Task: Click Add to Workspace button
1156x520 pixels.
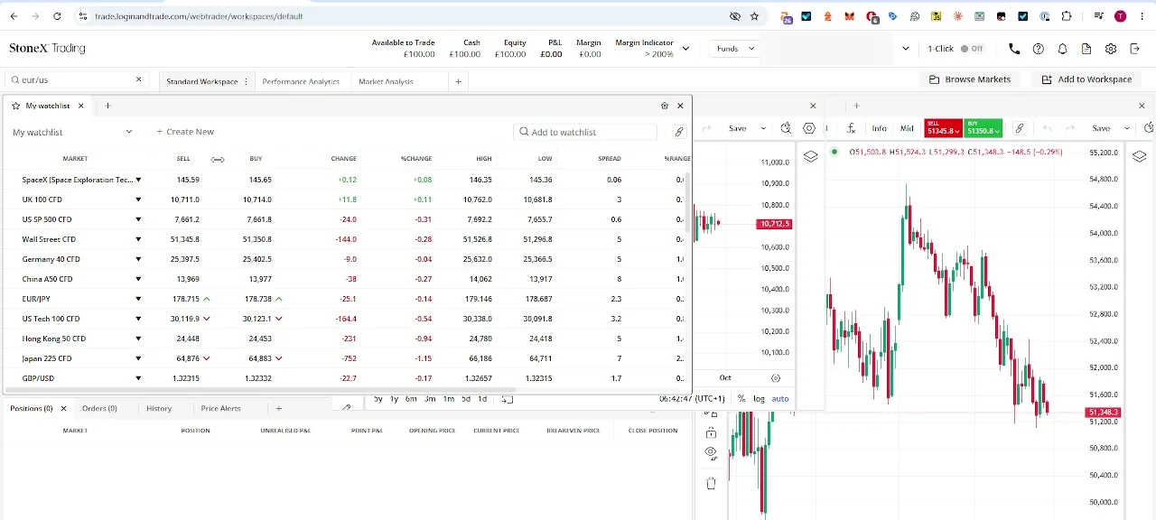Action: click(1086, 79)
